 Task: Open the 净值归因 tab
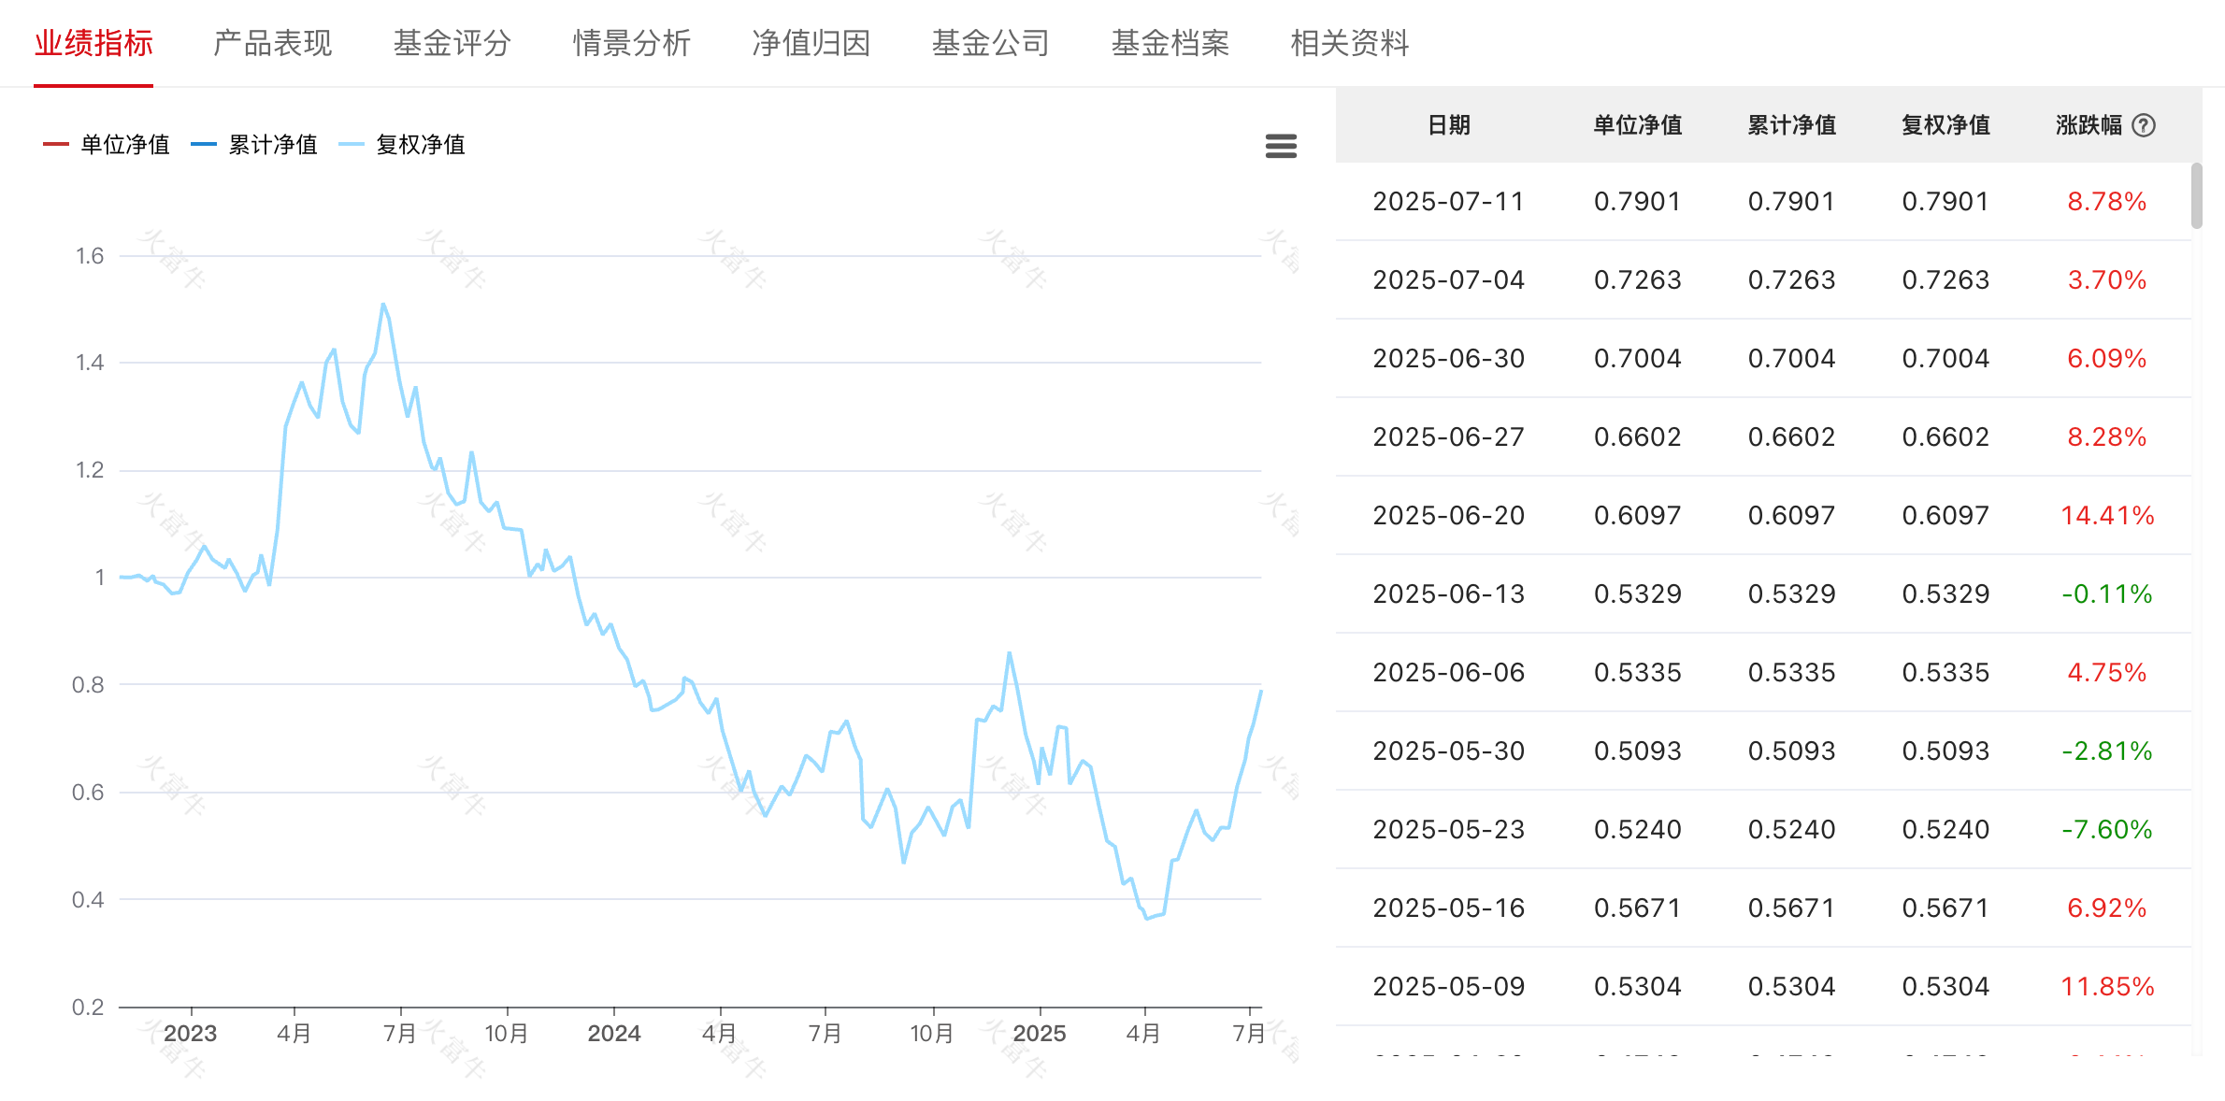pos(811,43)
